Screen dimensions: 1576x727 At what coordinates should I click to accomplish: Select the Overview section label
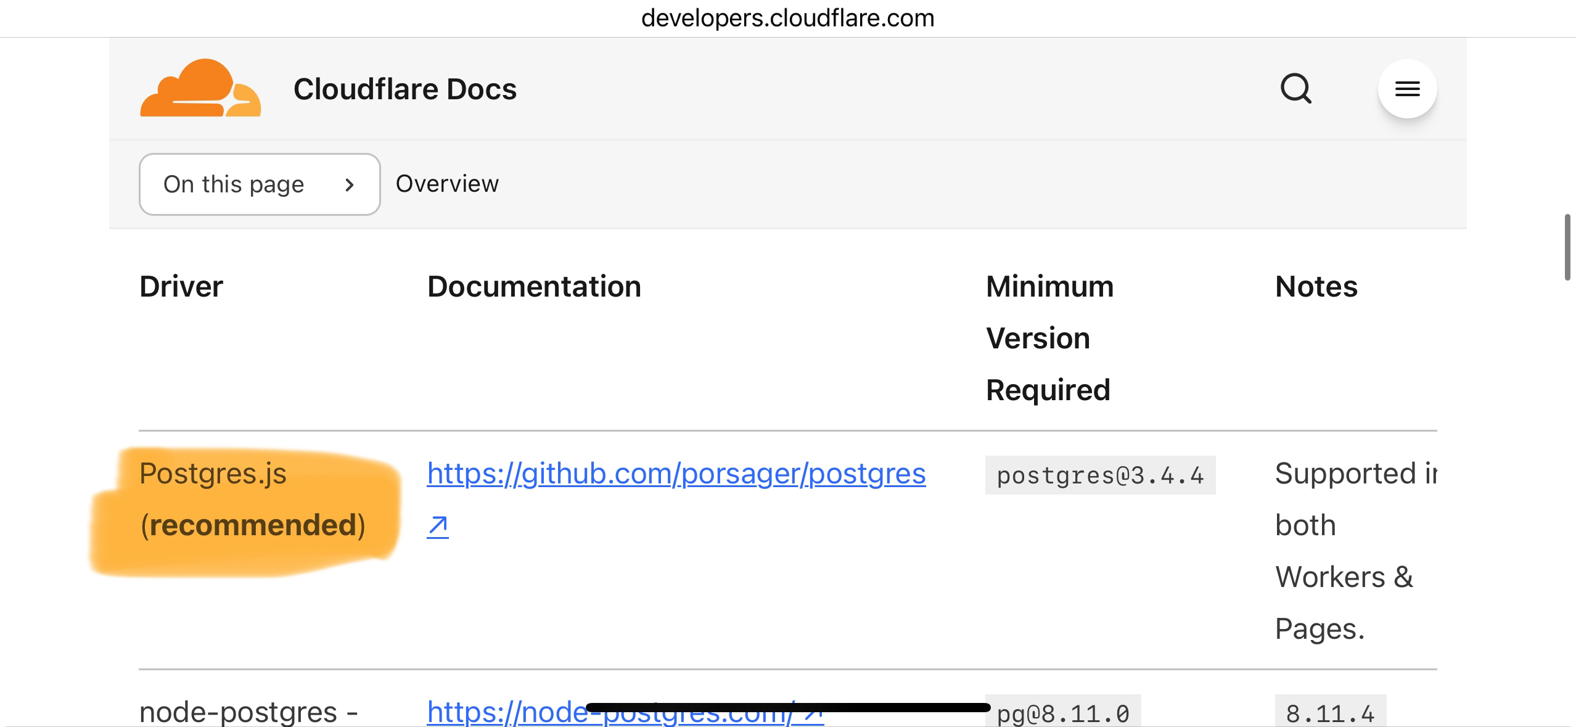pos(447,184)
